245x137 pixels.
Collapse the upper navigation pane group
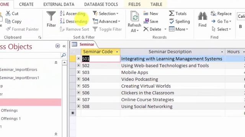[x=56, y=62]
